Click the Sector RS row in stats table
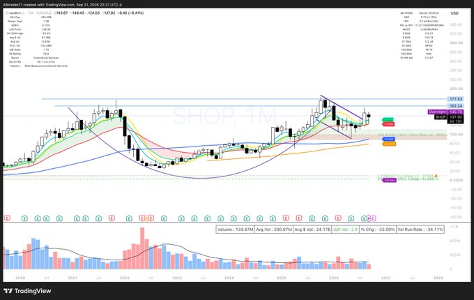 (32, 61)
